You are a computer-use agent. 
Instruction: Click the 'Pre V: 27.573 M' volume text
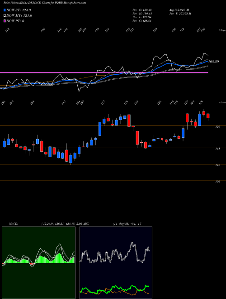coord(180,14)
